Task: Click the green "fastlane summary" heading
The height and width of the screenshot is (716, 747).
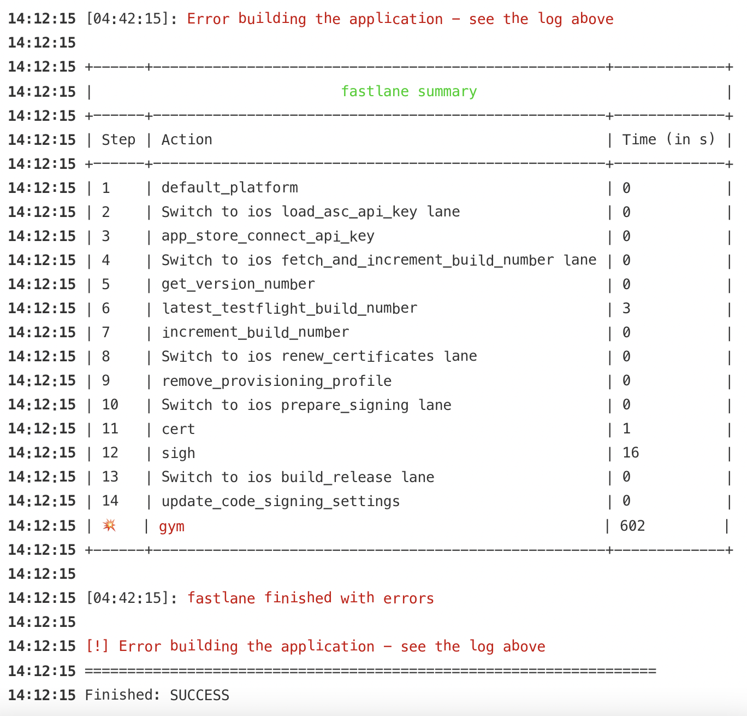Action: [408, 91]
